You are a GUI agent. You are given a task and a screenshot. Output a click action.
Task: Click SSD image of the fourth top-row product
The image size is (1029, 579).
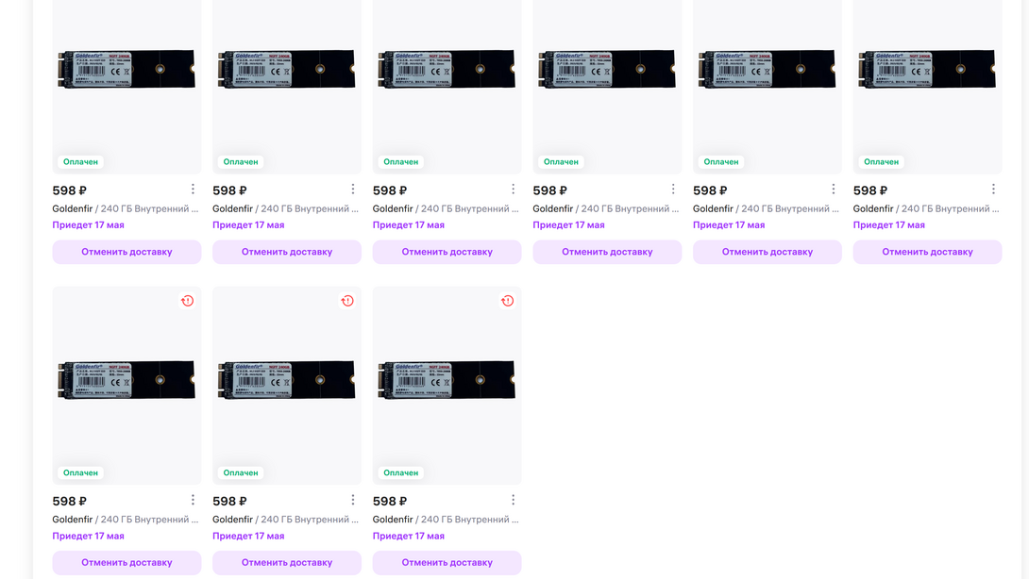click(607, 71)
